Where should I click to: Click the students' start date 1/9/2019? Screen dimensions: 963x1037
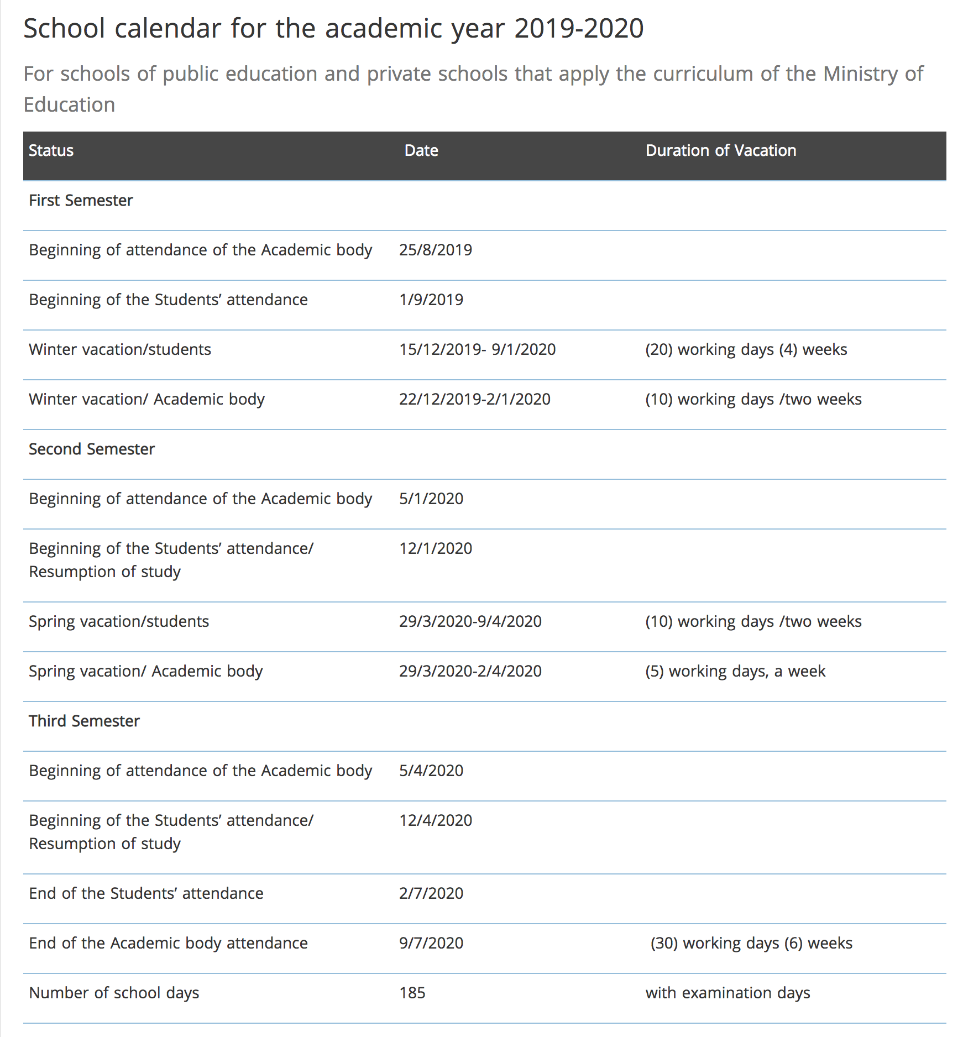(x=431, y=300)
